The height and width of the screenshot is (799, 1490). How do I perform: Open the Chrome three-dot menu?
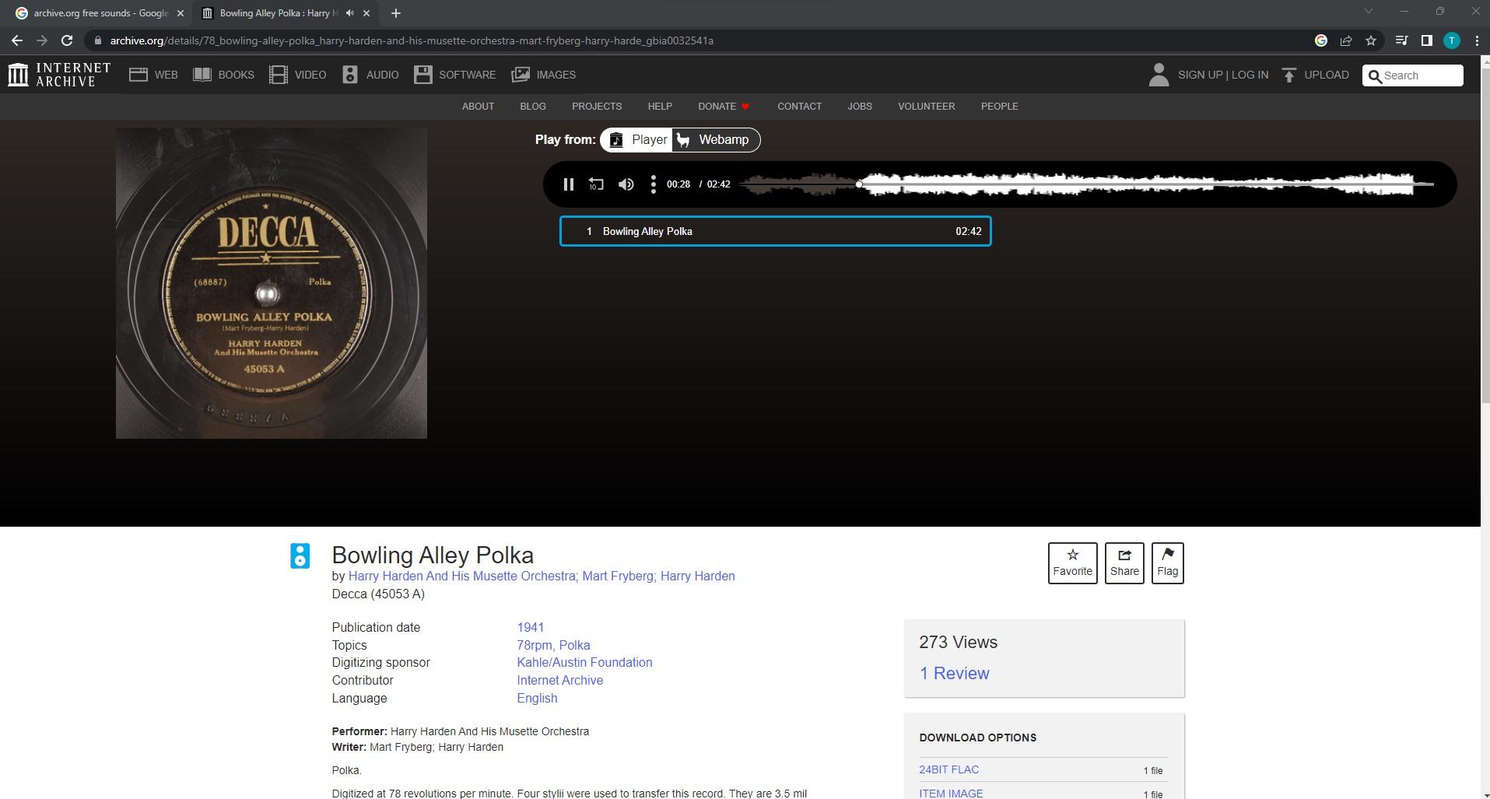click(x=1477, y=40)
